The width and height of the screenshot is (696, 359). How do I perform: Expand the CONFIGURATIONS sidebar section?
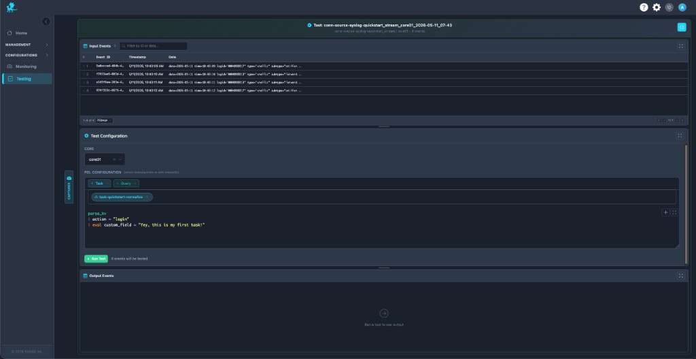[27, 56]
